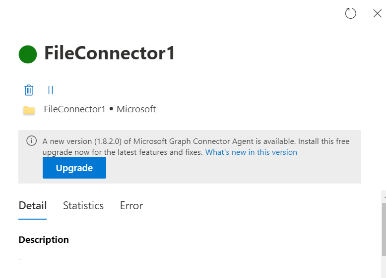Select the Detail tab
Viewport: 386px width, 278px height.
tap(33, 206)
